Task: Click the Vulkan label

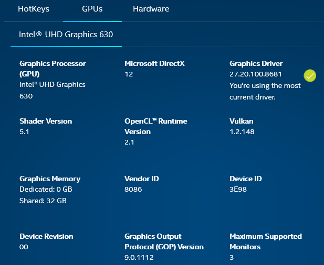Action: 242,121
